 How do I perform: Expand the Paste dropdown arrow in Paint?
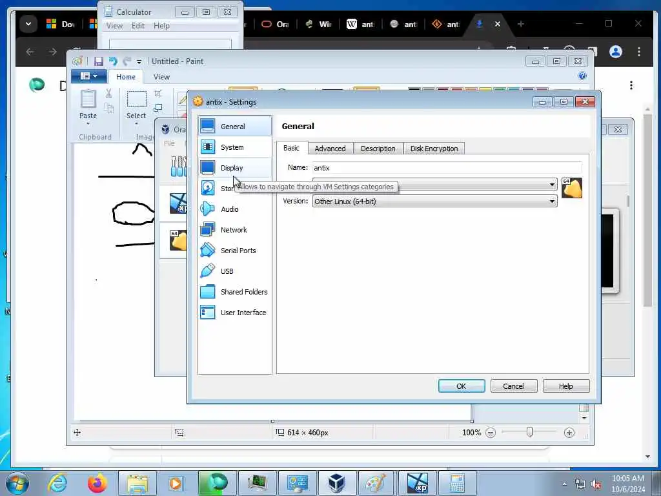(88, 123)
